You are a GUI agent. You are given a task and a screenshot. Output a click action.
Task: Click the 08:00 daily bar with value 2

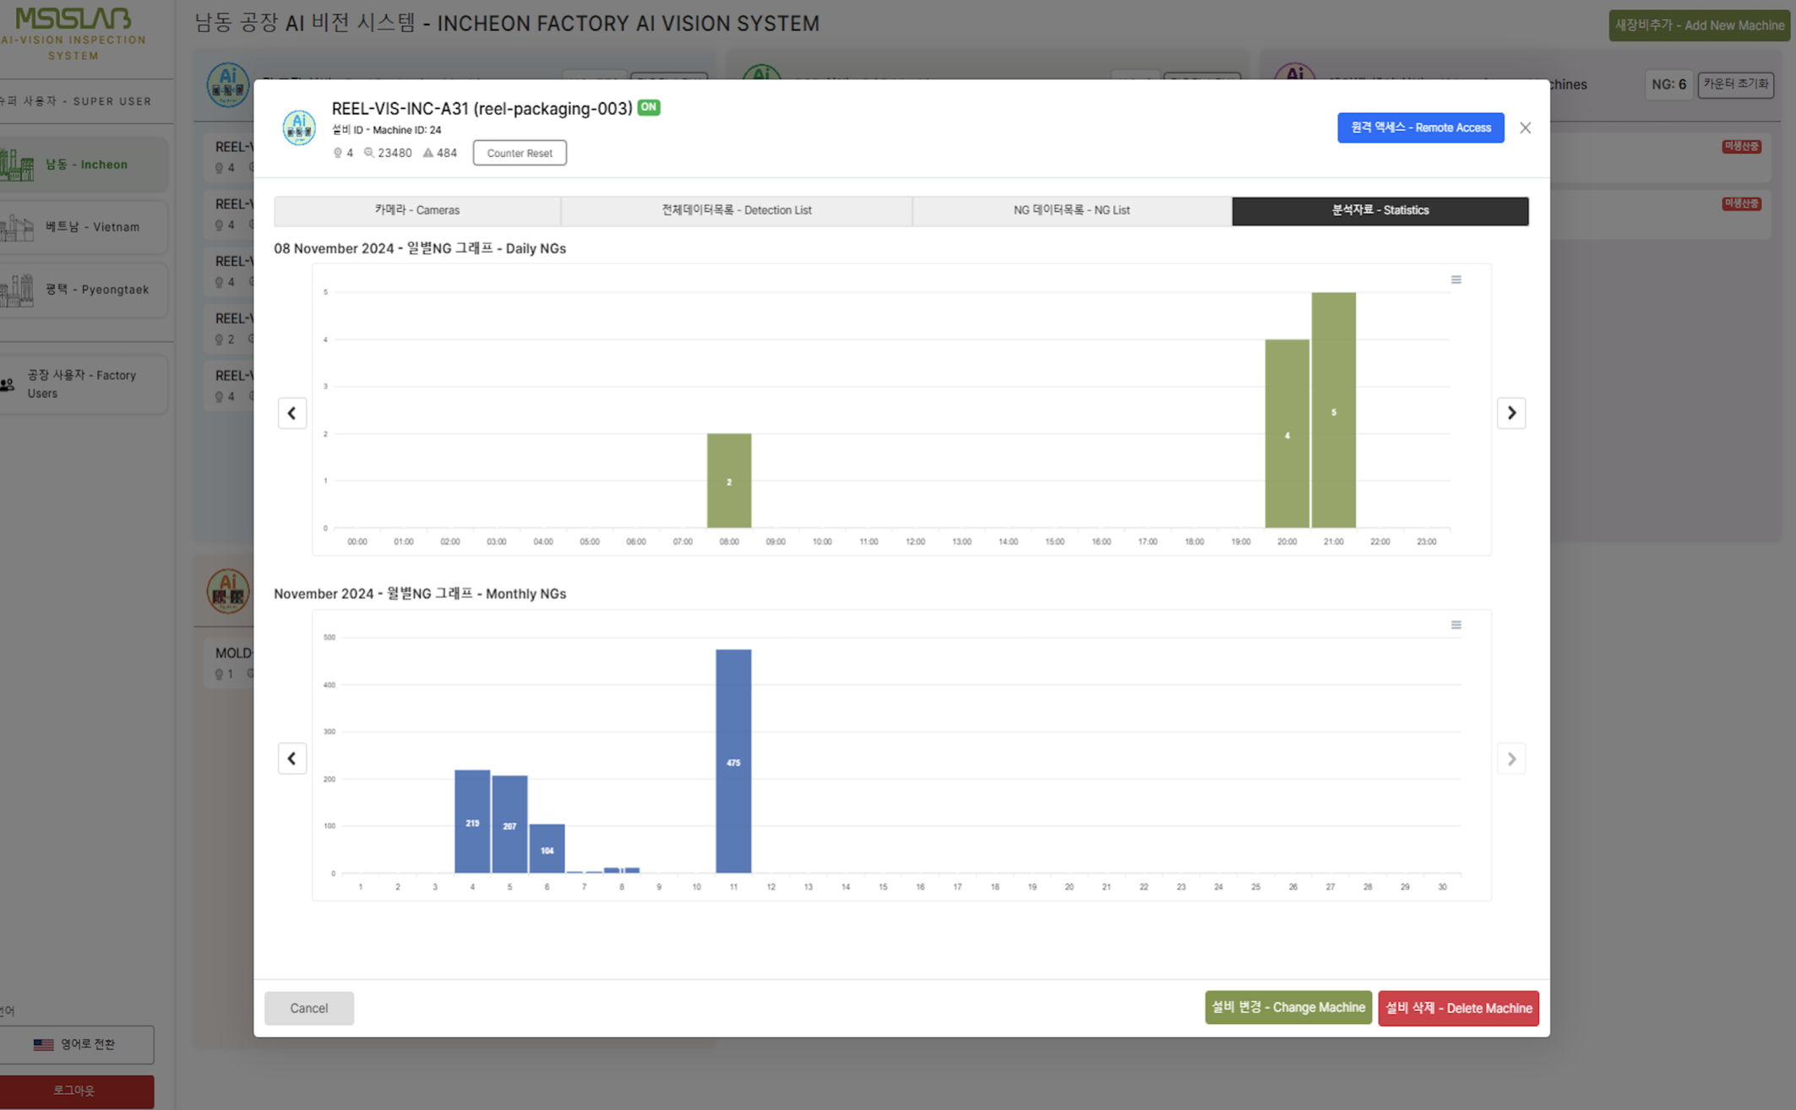click(x=729, y=481)
